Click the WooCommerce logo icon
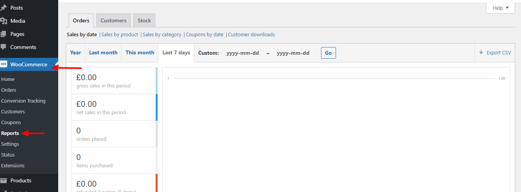The height and width of the screenshot is (192, 521). (x=3, y=64)
